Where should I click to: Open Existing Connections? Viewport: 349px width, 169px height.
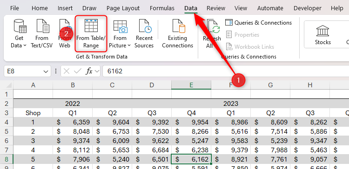[177, 33]
